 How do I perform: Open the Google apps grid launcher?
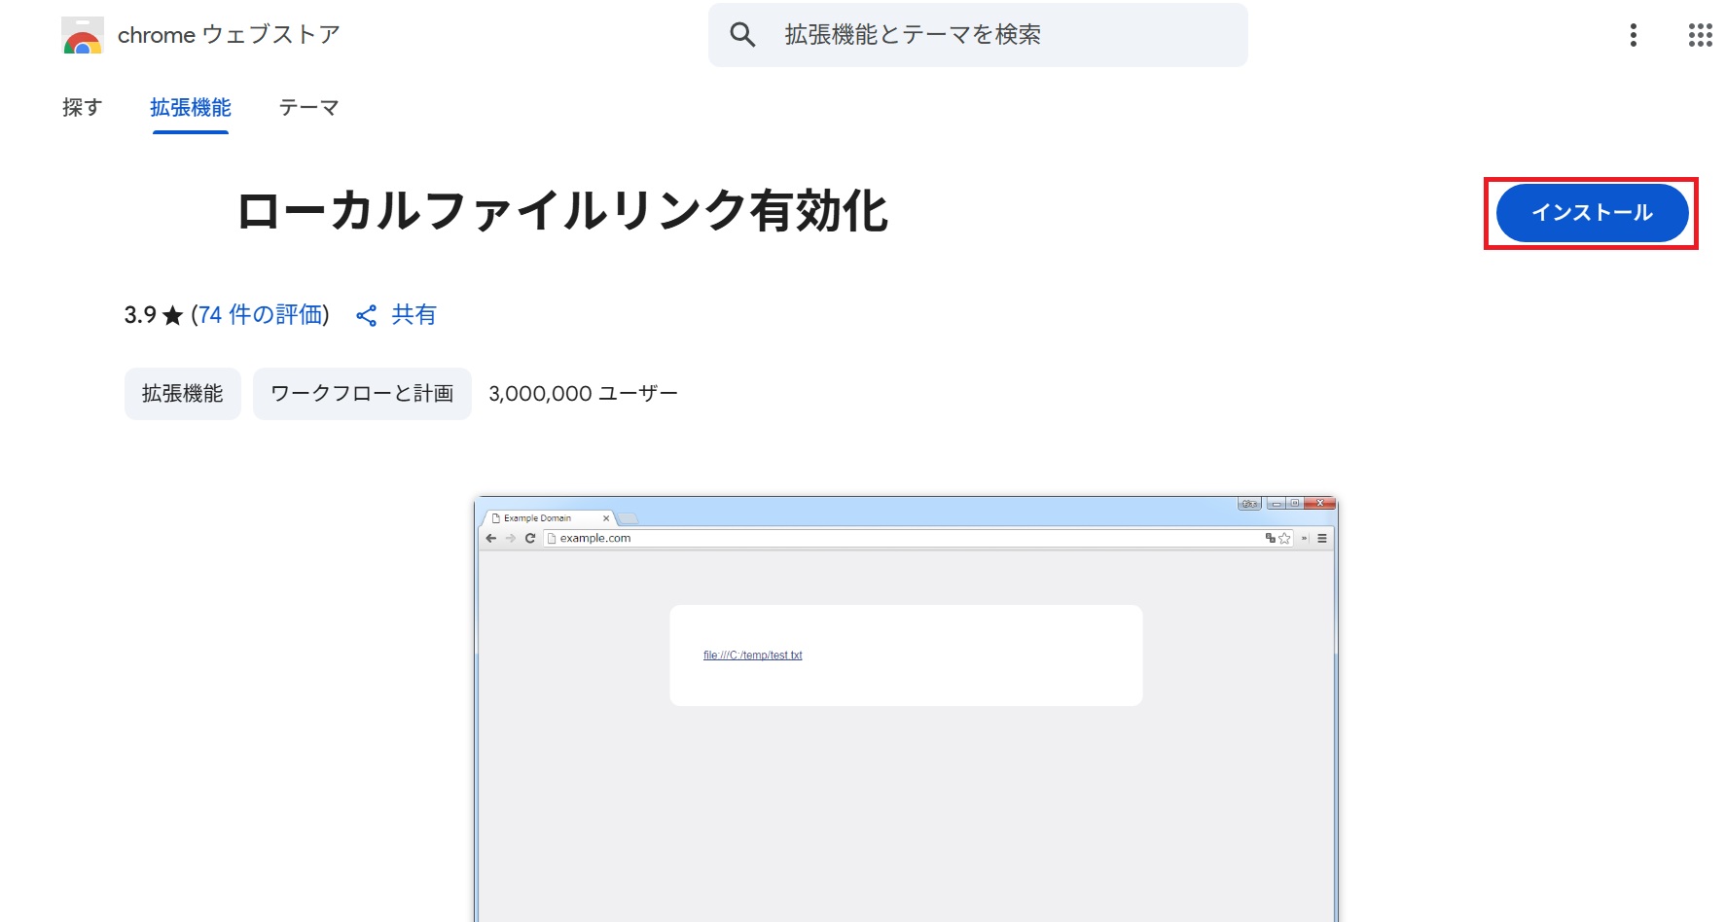point(1700,35)
